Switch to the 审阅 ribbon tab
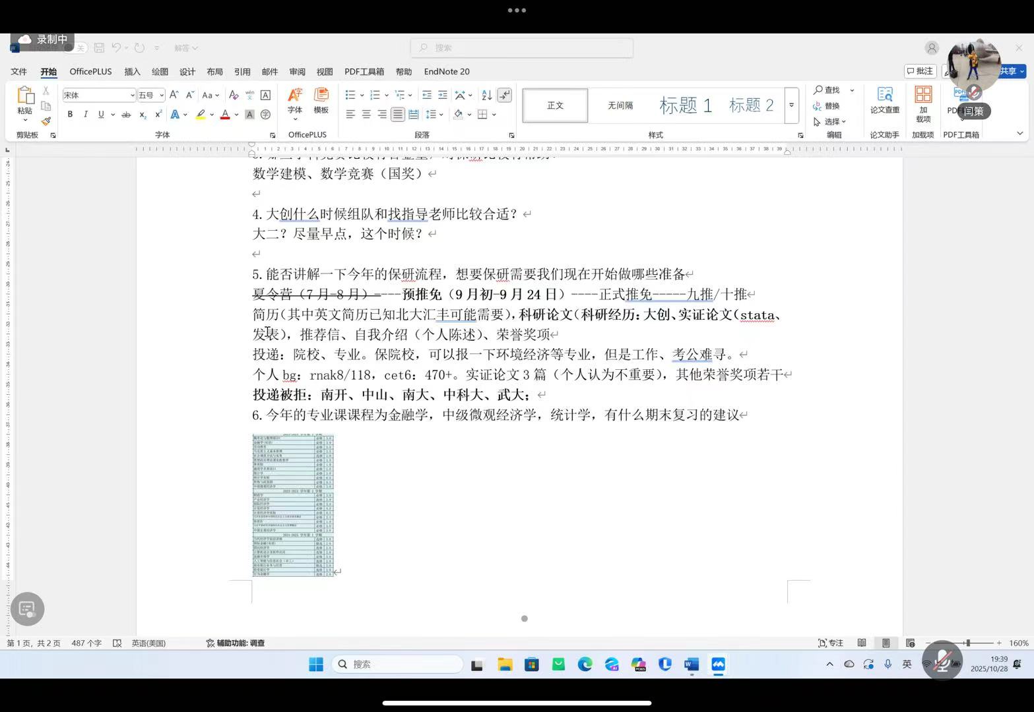1034x712 pixels. [297, 72]
